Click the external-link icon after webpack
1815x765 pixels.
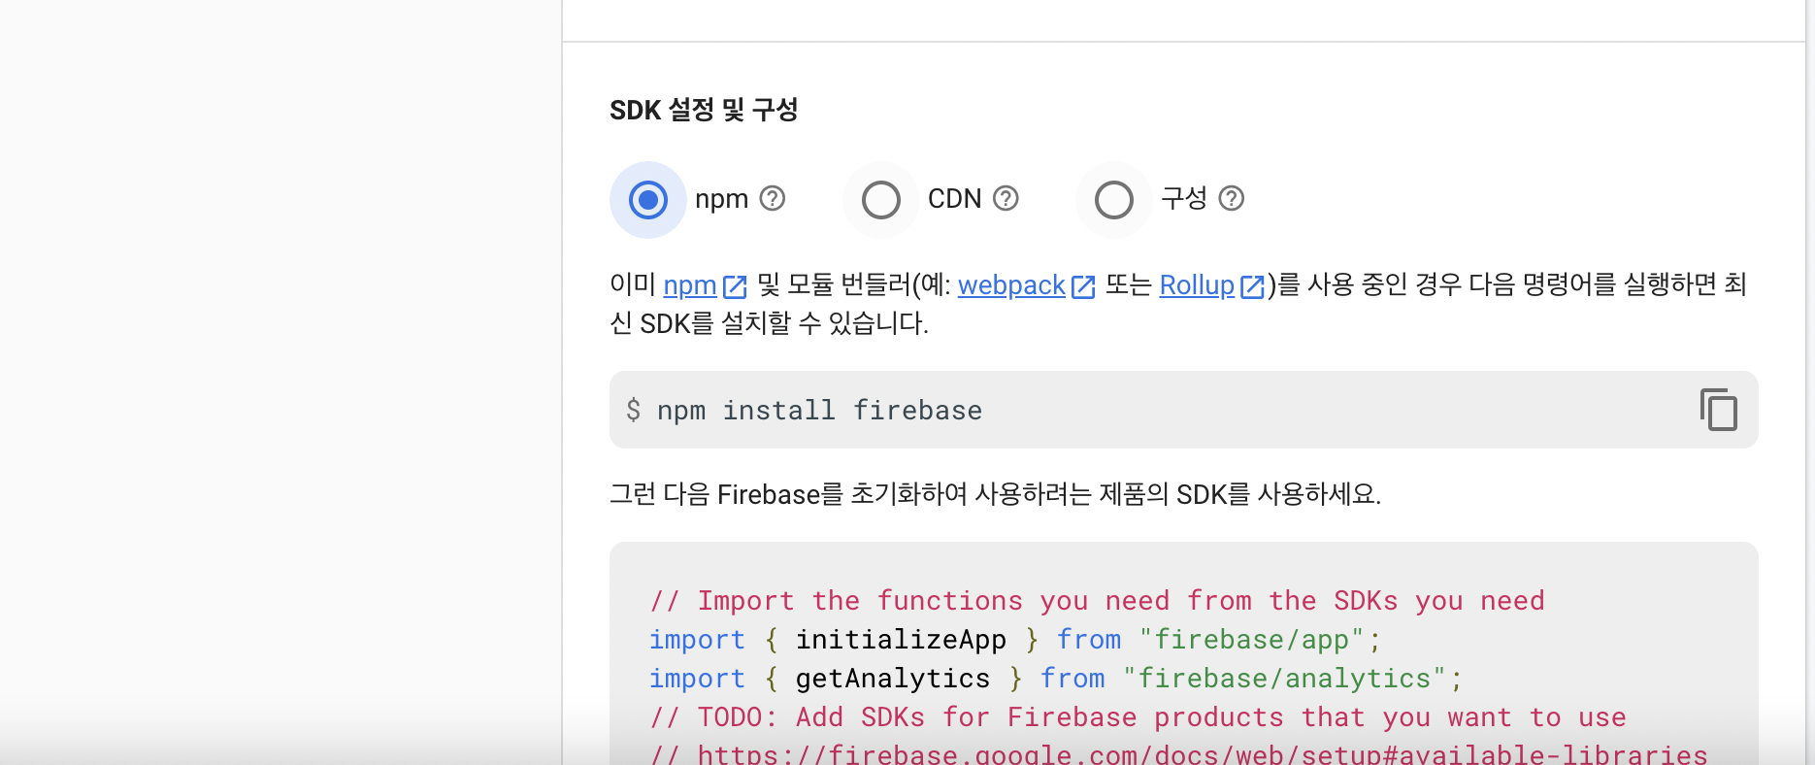click(x=1083, y=286)
